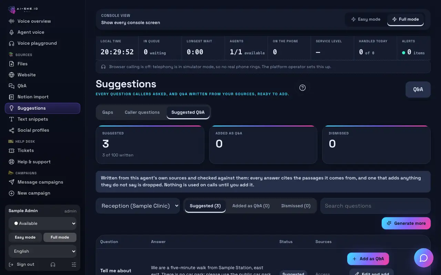Click the Notion import document icon
Viewport: 441px width, 275px height.
pos(11,97)
